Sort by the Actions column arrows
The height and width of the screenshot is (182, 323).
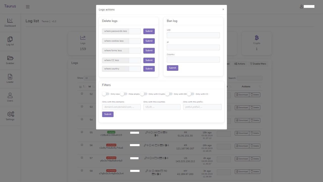260,86
